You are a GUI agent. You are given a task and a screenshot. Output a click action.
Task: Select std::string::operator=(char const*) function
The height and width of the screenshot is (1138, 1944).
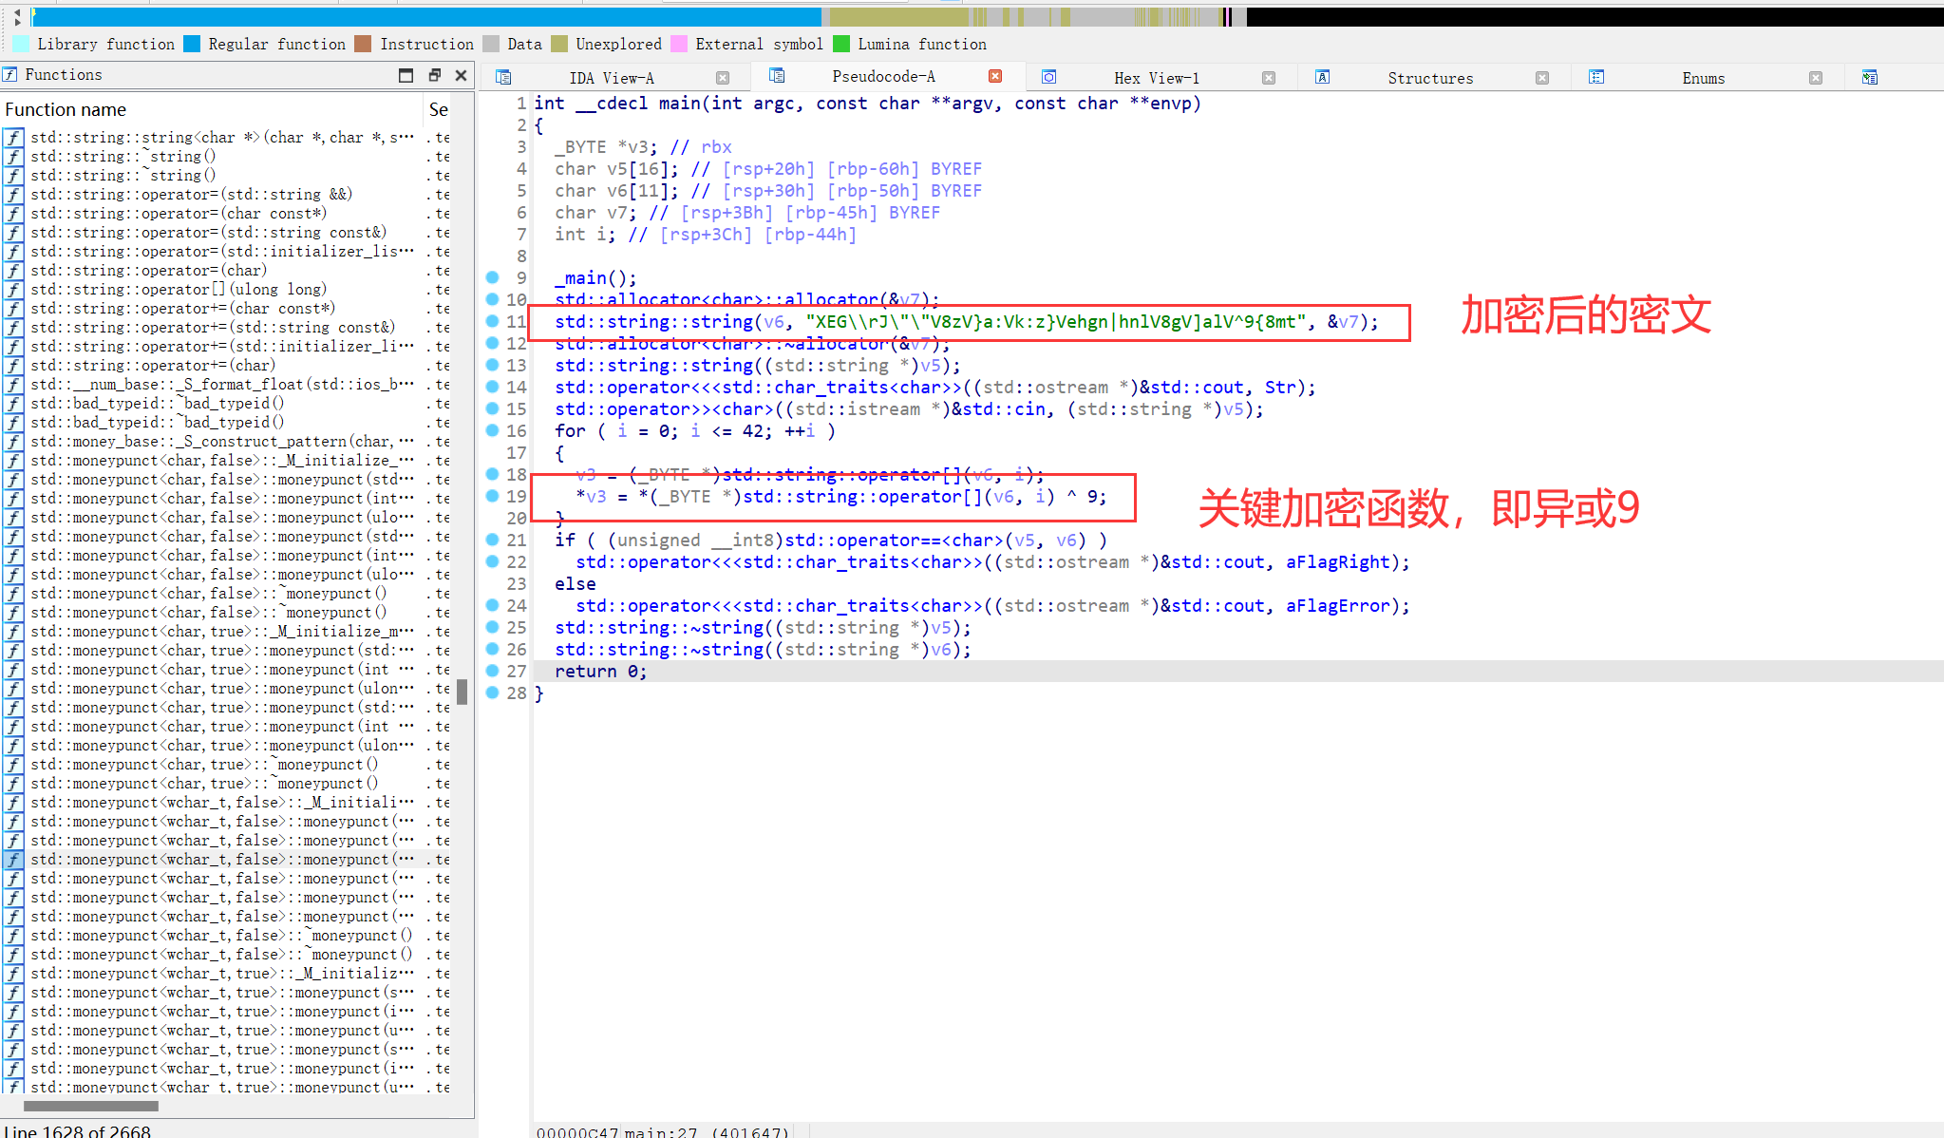pyautogui.click(x=179, y=213)
